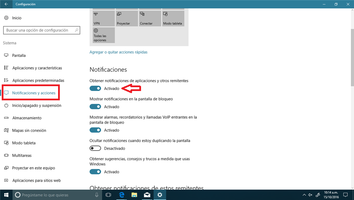Image resolution: width=354 pixels, height=200 pixels.
Task: Click the back arrow in the title bar
Action: pos(6,4)
